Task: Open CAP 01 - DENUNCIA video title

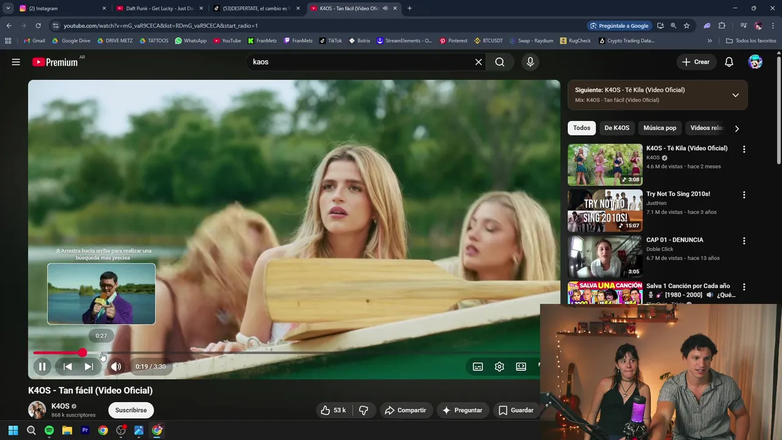Action: coord(674,240)
